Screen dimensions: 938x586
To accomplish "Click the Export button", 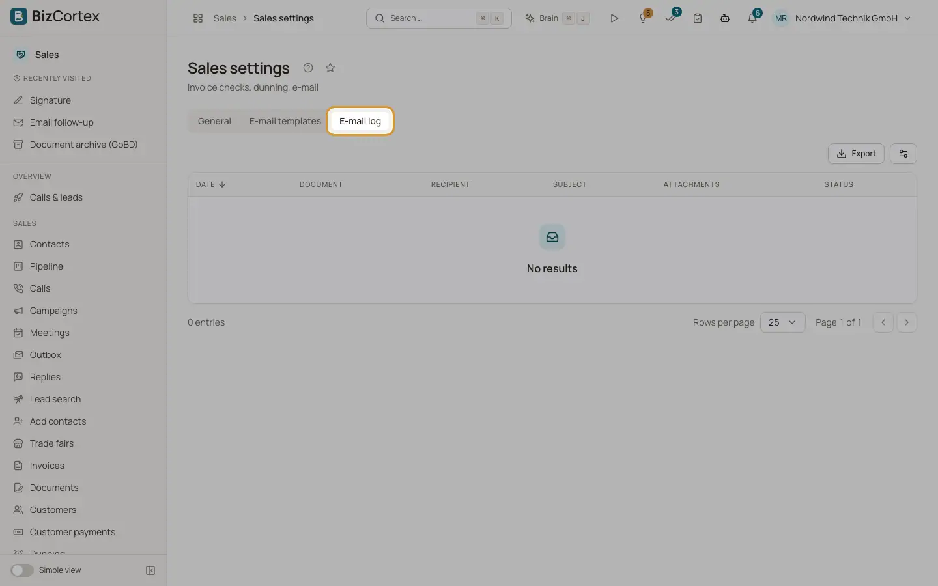I will 856,154.
